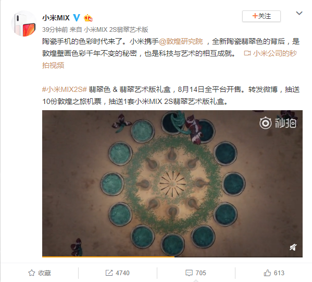This screenshot has width=312, height=282.
Task: Like the post with thumbs-up 613
Action: (x=274, y=273)
